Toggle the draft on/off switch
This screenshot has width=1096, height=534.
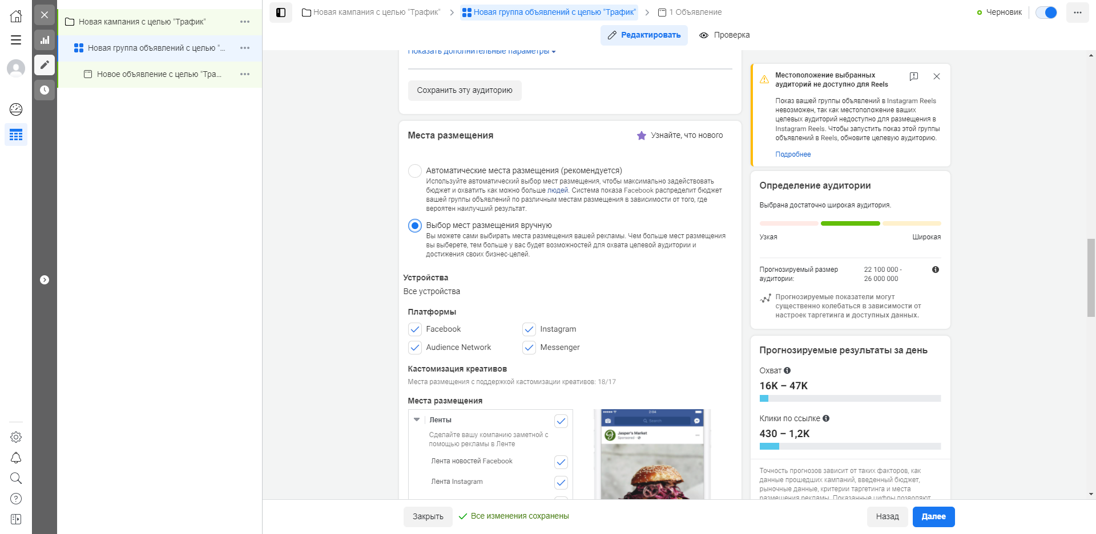coord(1046,13)
